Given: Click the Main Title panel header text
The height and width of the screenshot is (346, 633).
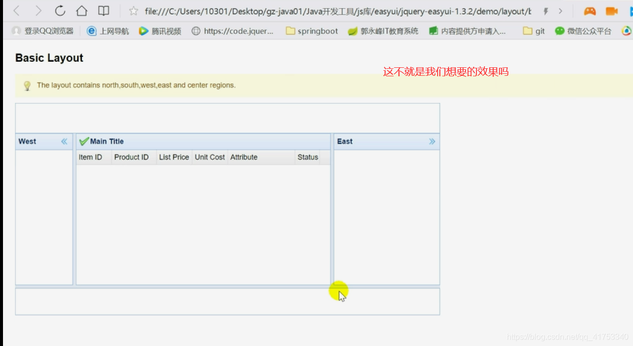Looking at the screenshot, I should (x=107, y=142).
